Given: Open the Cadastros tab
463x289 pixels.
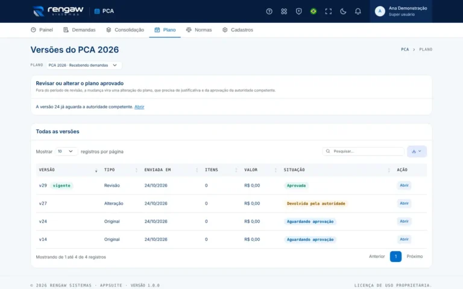Looking at the screenshot, I should coord(238,30).
